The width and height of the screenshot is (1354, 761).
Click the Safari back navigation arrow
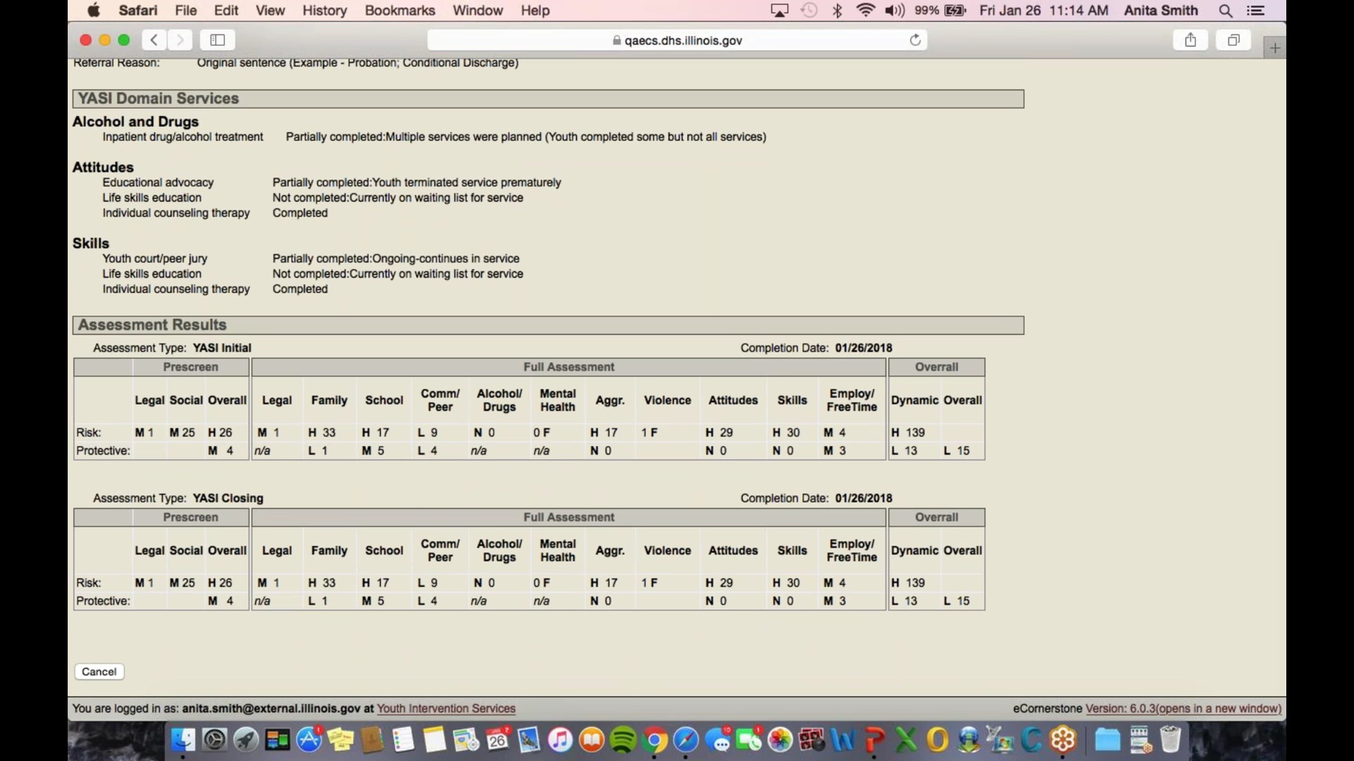[153, 40]
